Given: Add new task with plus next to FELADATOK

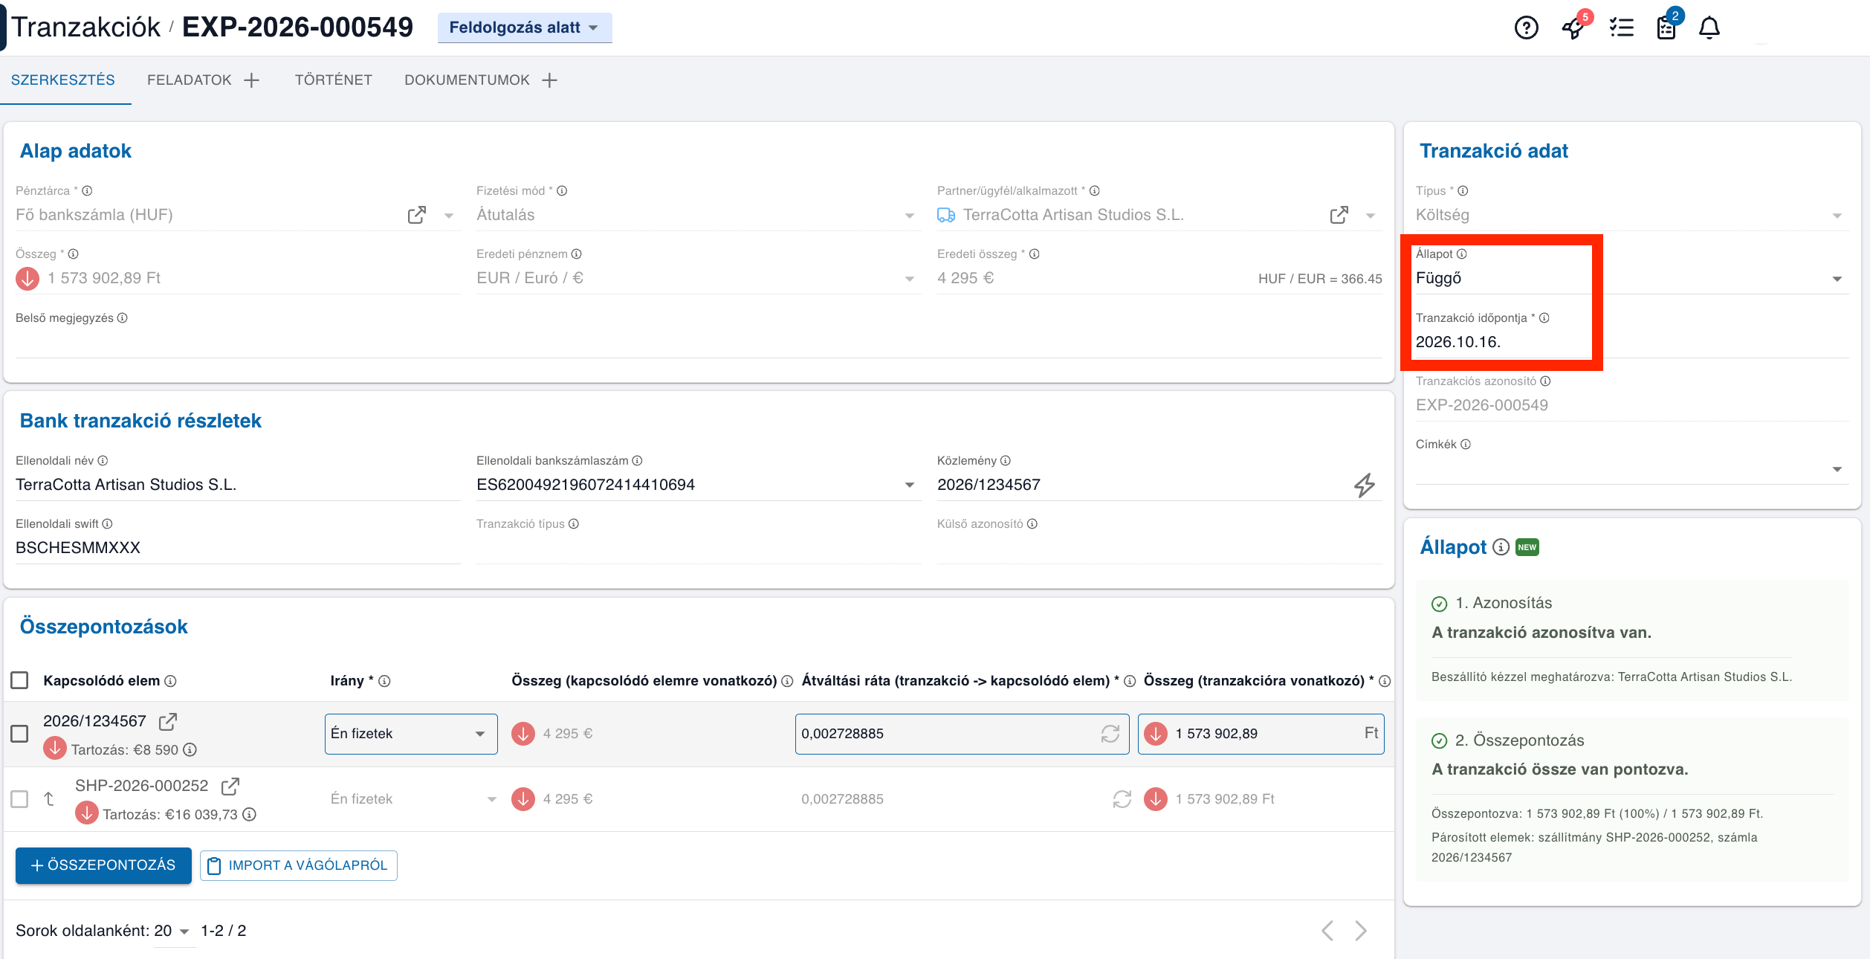Looking at the screenshot, I should pos(252,80).
